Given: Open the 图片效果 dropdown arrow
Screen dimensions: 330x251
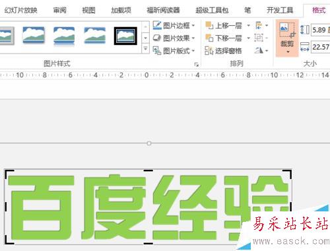Looking at the screenshot, I should (x=193, y=38).
